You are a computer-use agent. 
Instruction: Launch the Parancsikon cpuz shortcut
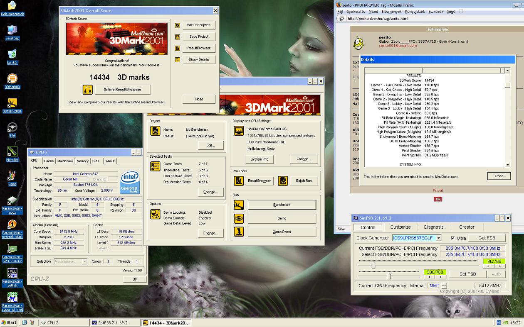12,205
